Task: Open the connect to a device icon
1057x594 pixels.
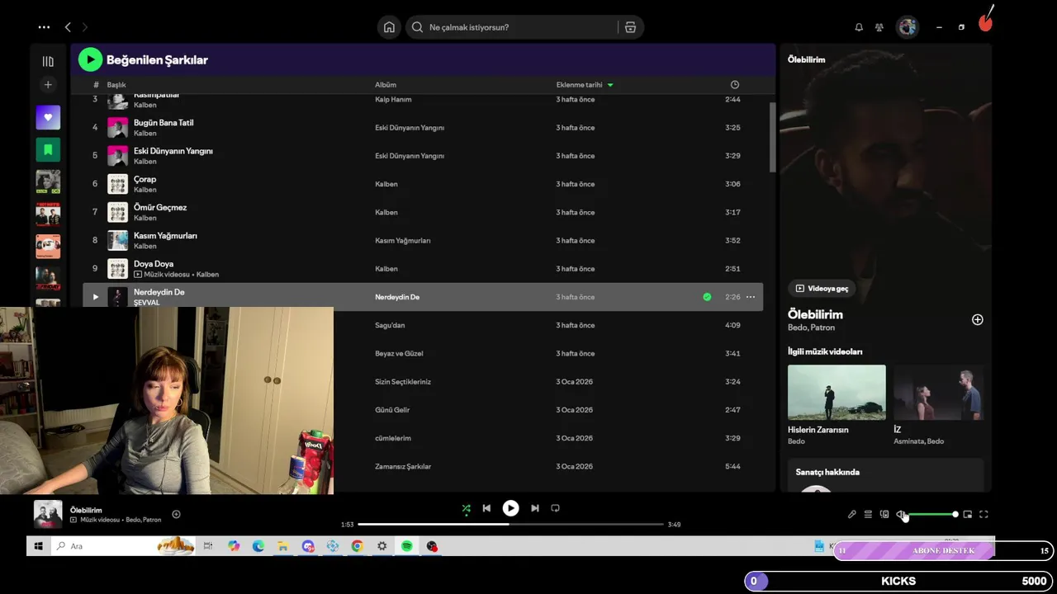Action: [x=884, y=514]
